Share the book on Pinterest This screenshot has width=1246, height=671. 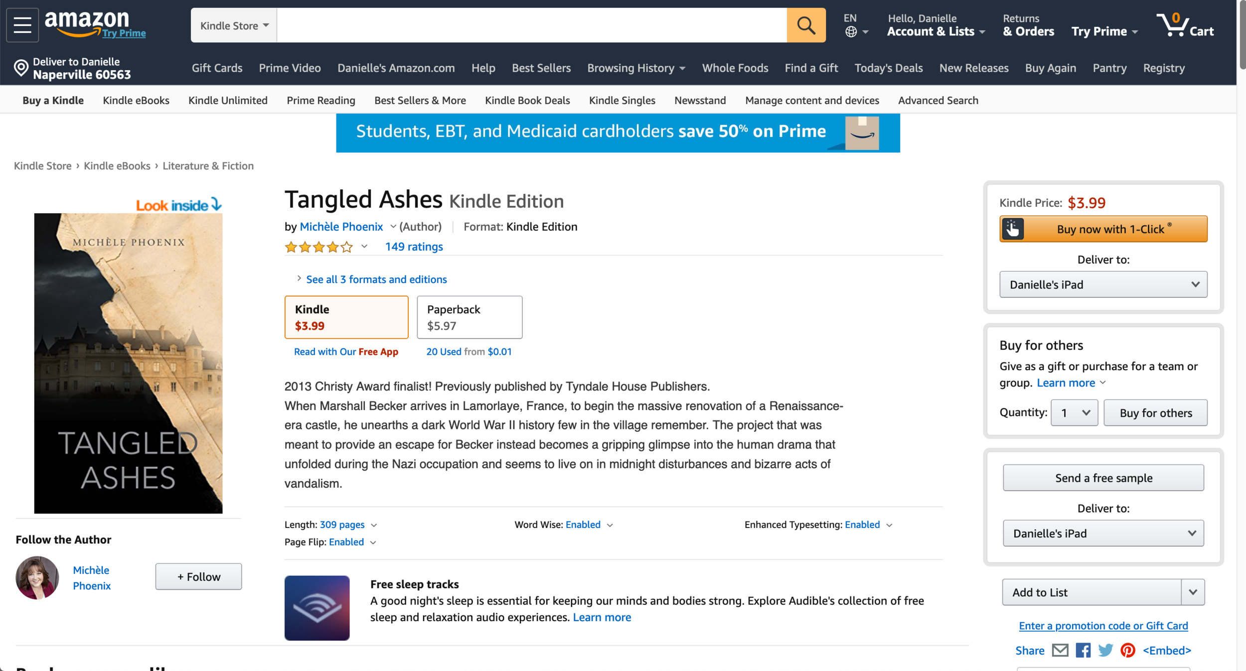click(x=1128, y=650)
